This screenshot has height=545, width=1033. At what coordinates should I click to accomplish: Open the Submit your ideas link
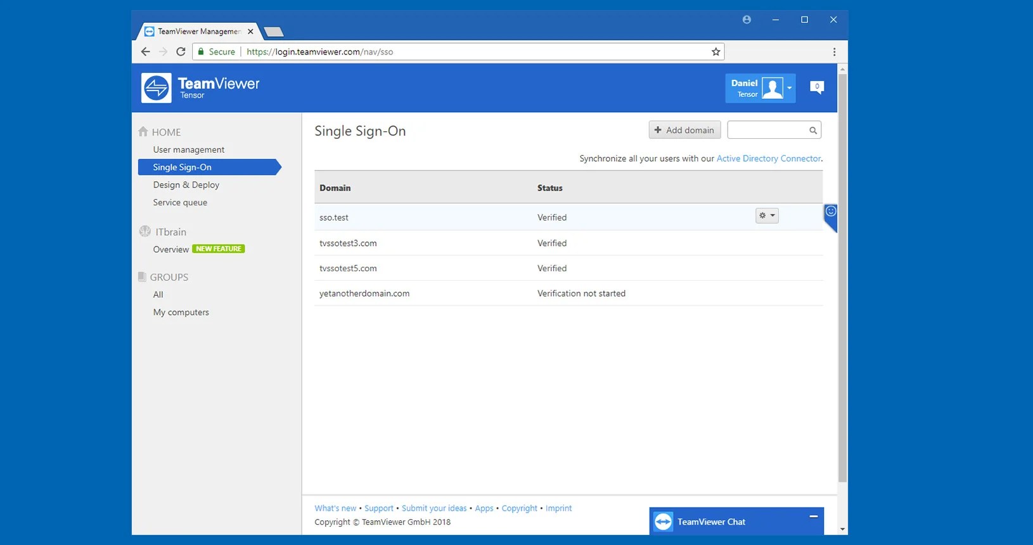point(434,508)
